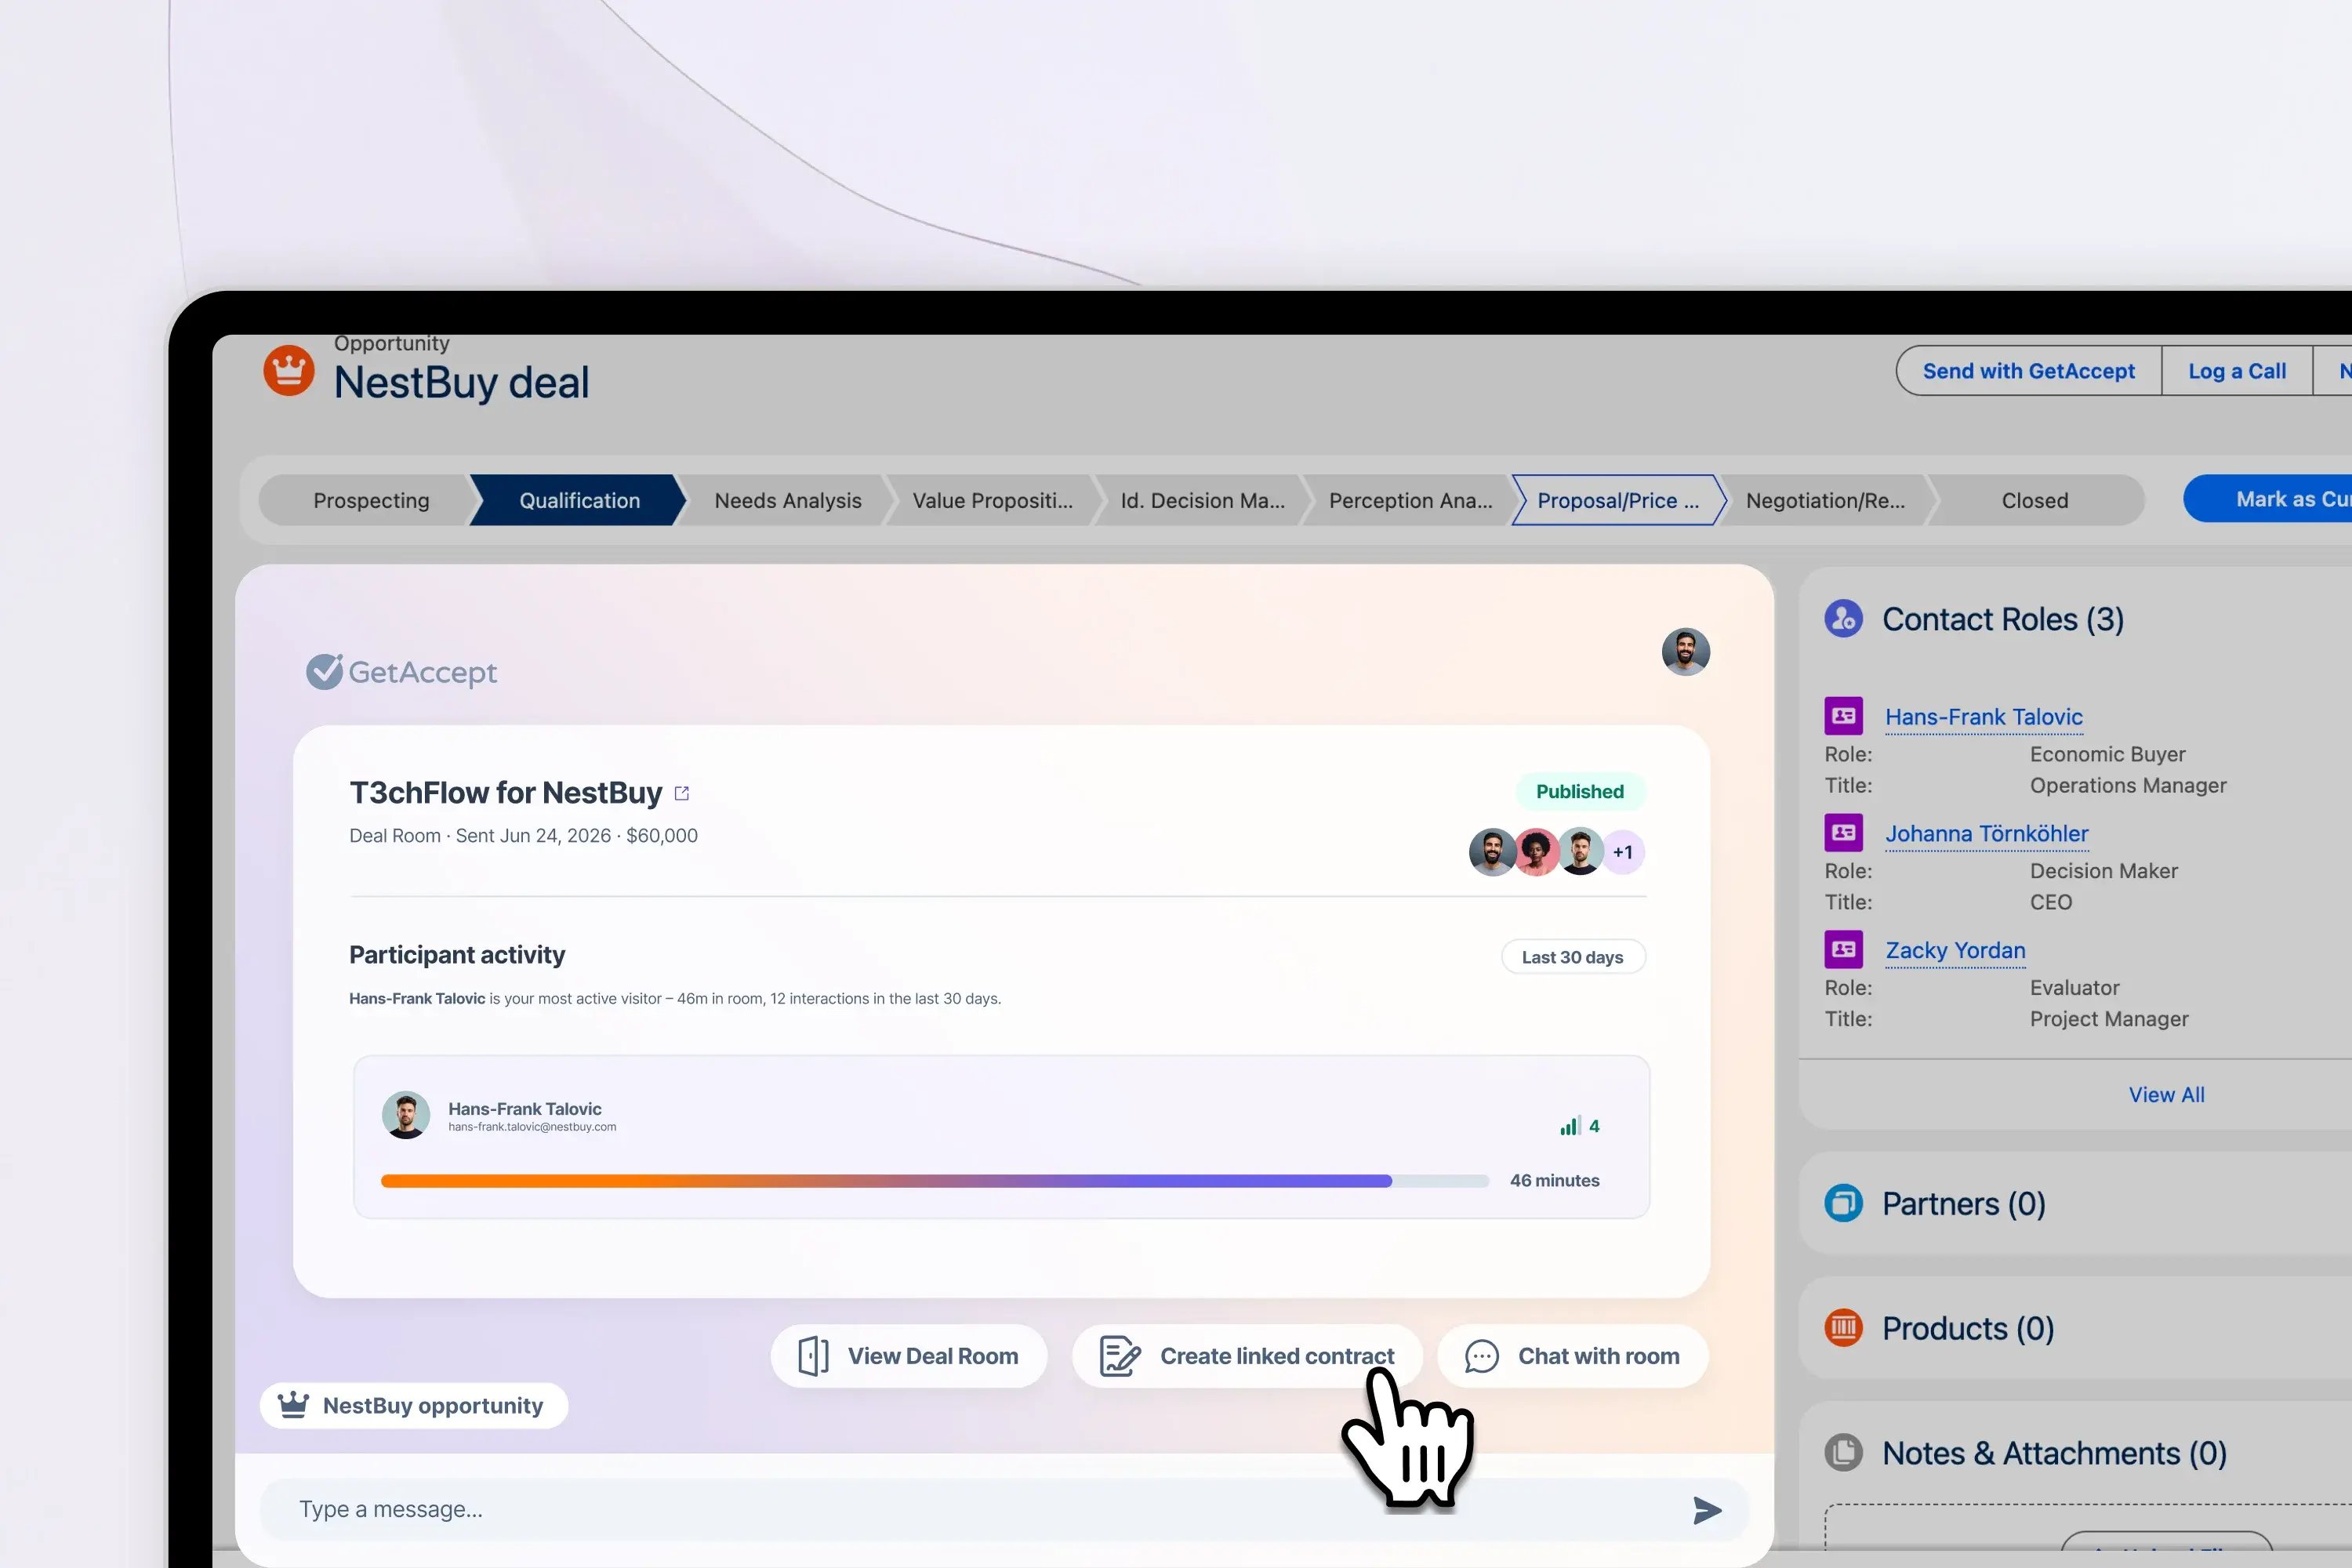Click the Operations Manager title value
2352x1568 pixels.
(x=2128, y=785)
